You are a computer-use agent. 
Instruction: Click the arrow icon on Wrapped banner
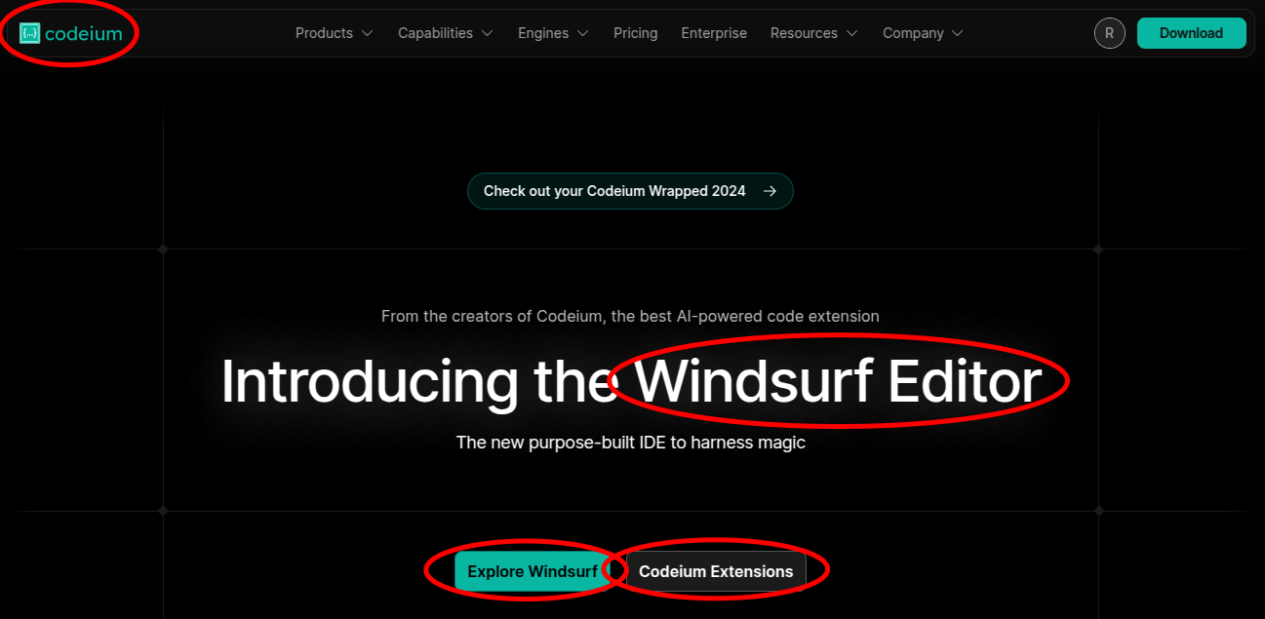click(770, 191)
